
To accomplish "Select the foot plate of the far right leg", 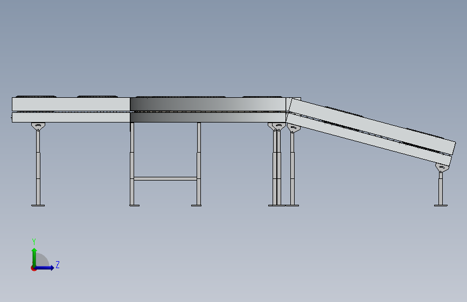I will click(x=441, y=205).
